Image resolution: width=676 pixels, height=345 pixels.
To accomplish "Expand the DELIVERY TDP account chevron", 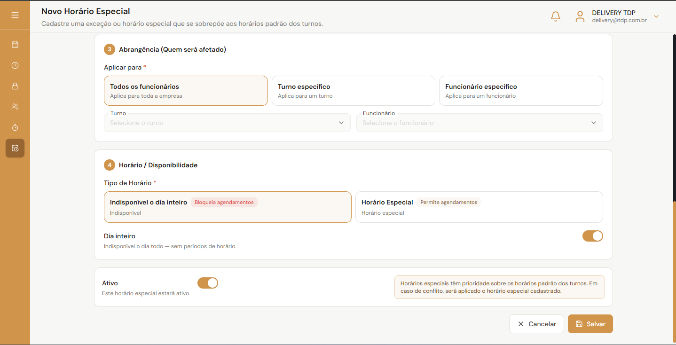I will tap(656, 16).
